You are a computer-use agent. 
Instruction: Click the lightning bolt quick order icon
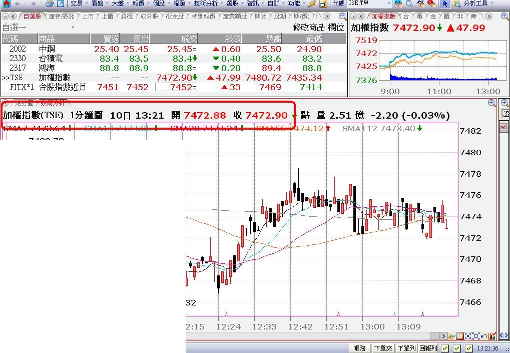click(312, 4)
